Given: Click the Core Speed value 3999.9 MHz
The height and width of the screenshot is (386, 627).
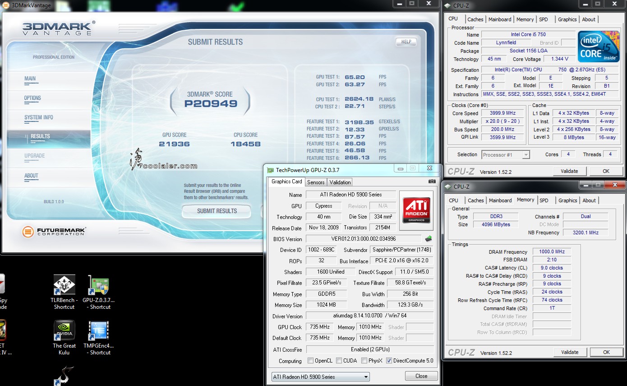Looking at the screenshot, I should point(503,113).
